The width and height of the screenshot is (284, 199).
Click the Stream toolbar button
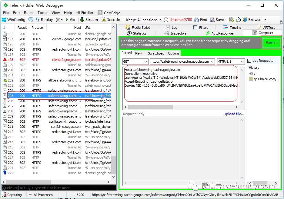[x=89, y=20]
